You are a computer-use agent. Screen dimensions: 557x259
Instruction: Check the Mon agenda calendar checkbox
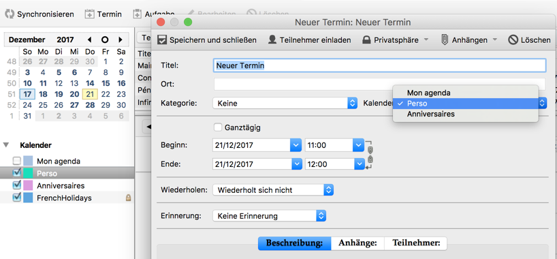click(x=17, y=161)
